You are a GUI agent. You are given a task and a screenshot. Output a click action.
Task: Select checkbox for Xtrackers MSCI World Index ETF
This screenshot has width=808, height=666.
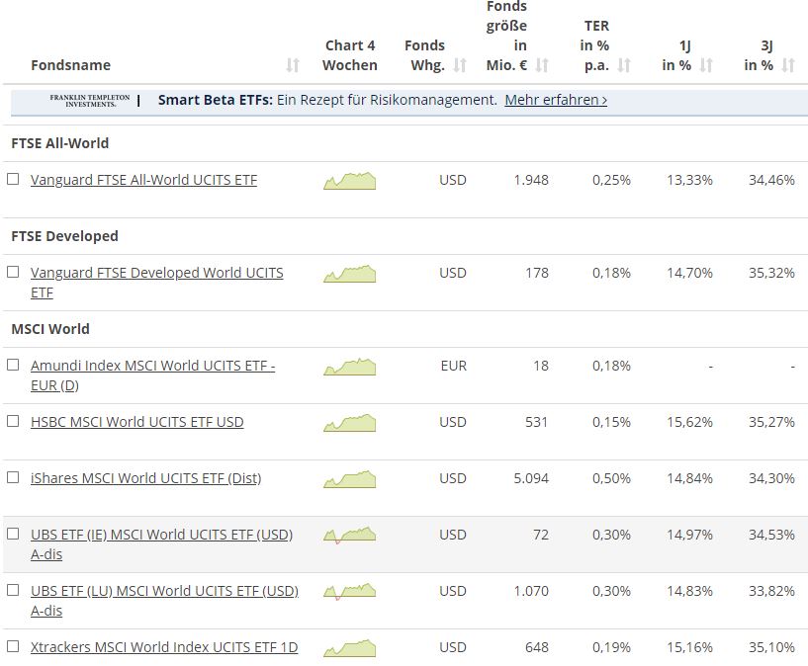coord(13,646)
